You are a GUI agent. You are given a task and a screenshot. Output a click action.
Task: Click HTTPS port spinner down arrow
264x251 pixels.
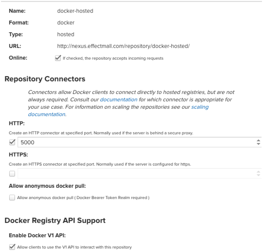pos(258,175)
